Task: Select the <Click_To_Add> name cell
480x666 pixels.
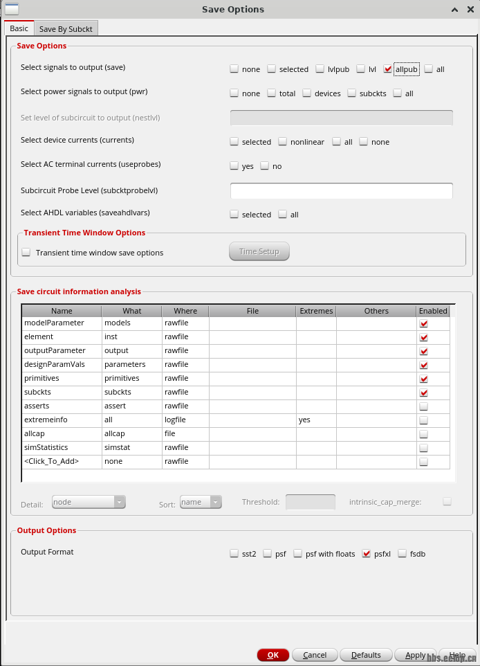Action: tap(62, 461)
